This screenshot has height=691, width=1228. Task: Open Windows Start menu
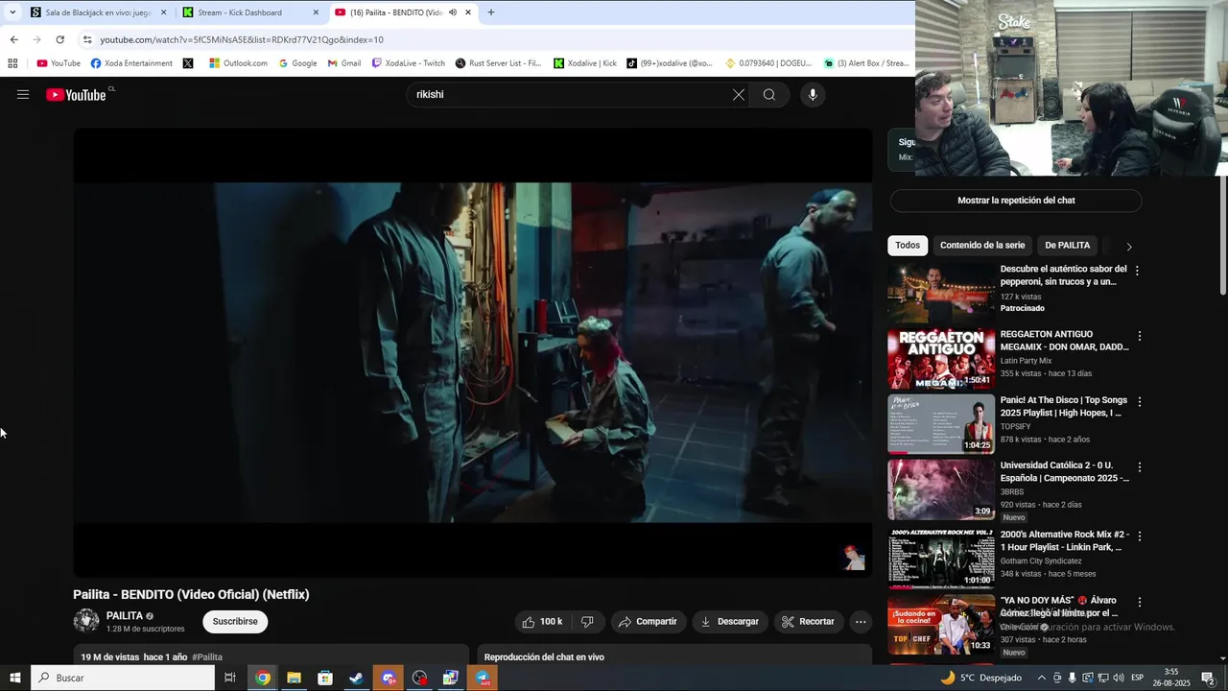click(x=14, y=678)
